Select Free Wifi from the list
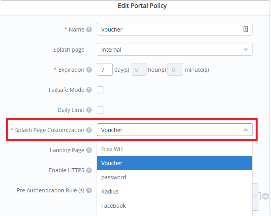 [174, 149]
